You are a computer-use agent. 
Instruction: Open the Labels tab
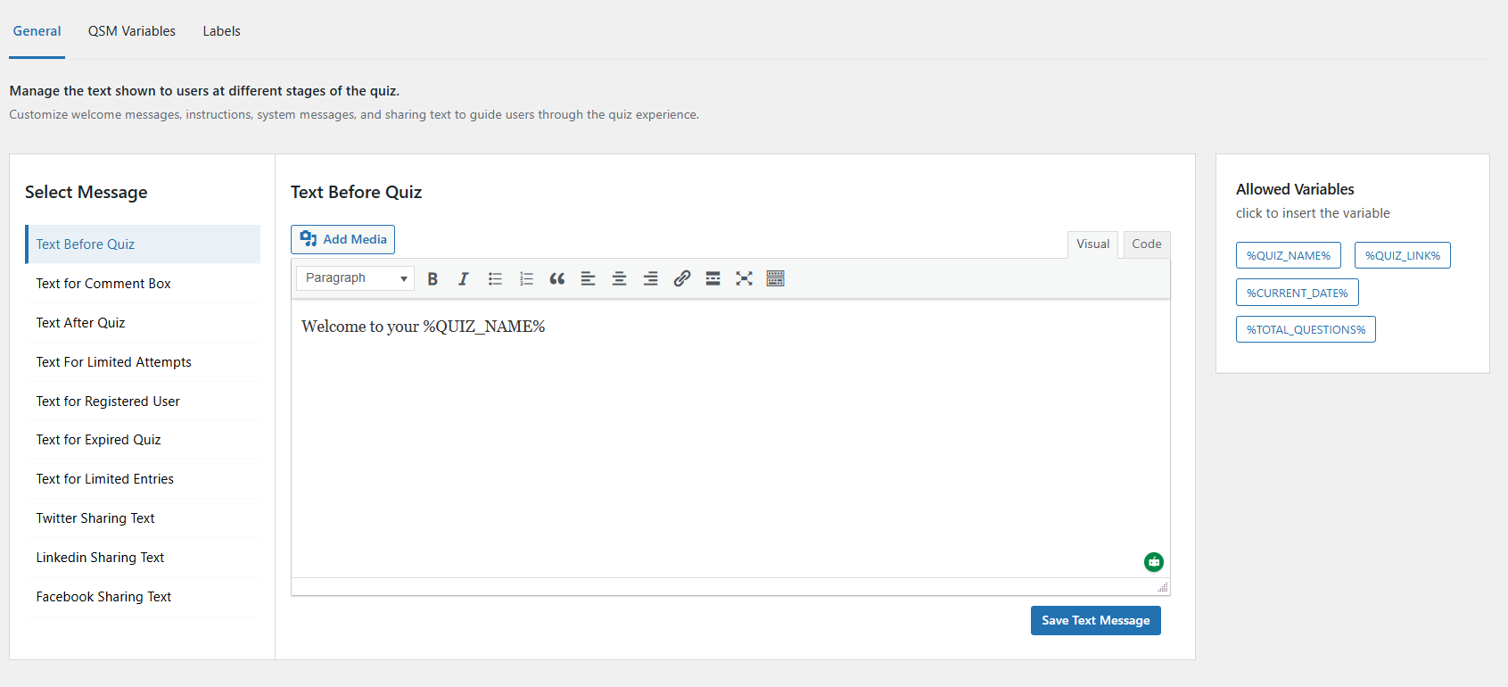point(221,31)
